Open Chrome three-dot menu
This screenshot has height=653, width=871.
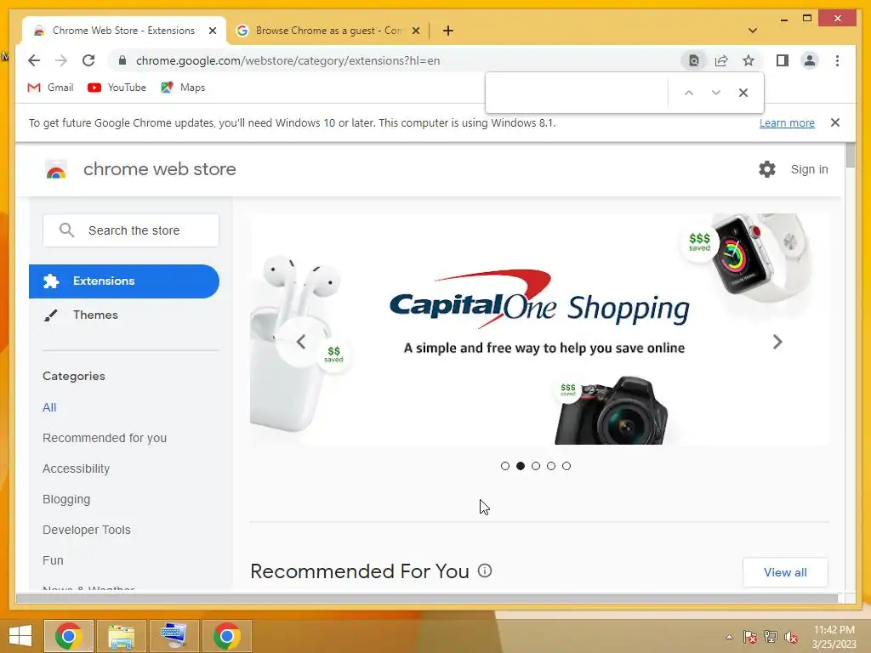837,60
